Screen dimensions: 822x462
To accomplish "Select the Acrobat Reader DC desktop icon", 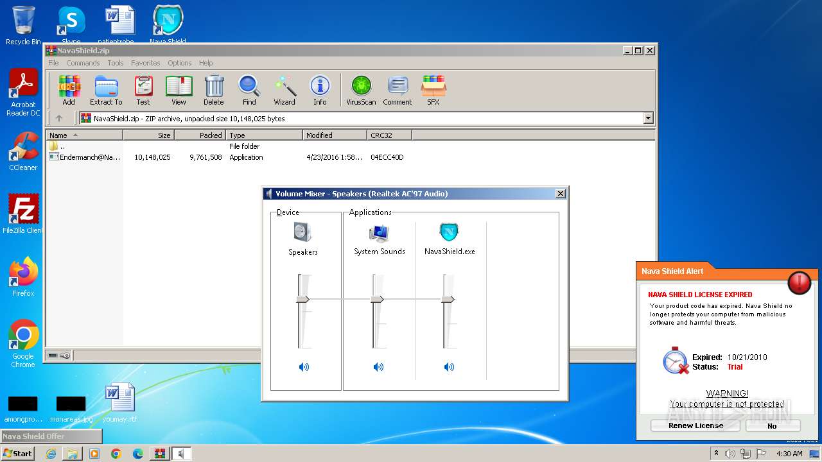I will click(x=23, y=92).
